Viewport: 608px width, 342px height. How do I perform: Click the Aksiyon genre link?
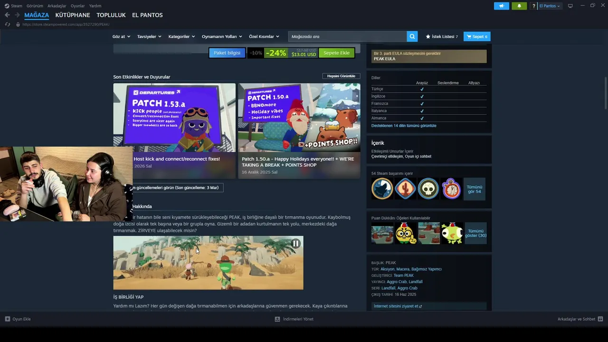387,269
